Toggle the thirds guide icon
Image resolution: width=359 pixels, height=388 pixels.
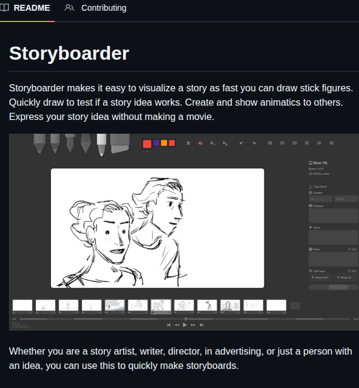(295, 143)
